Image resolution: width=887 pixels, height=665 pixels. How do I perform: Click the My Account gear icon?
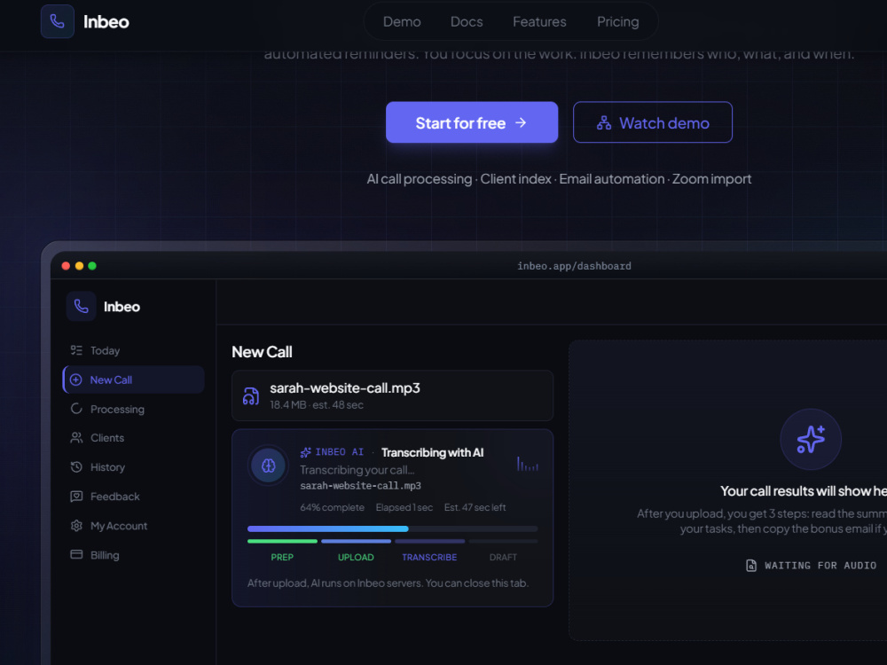[x=76, y=526]
